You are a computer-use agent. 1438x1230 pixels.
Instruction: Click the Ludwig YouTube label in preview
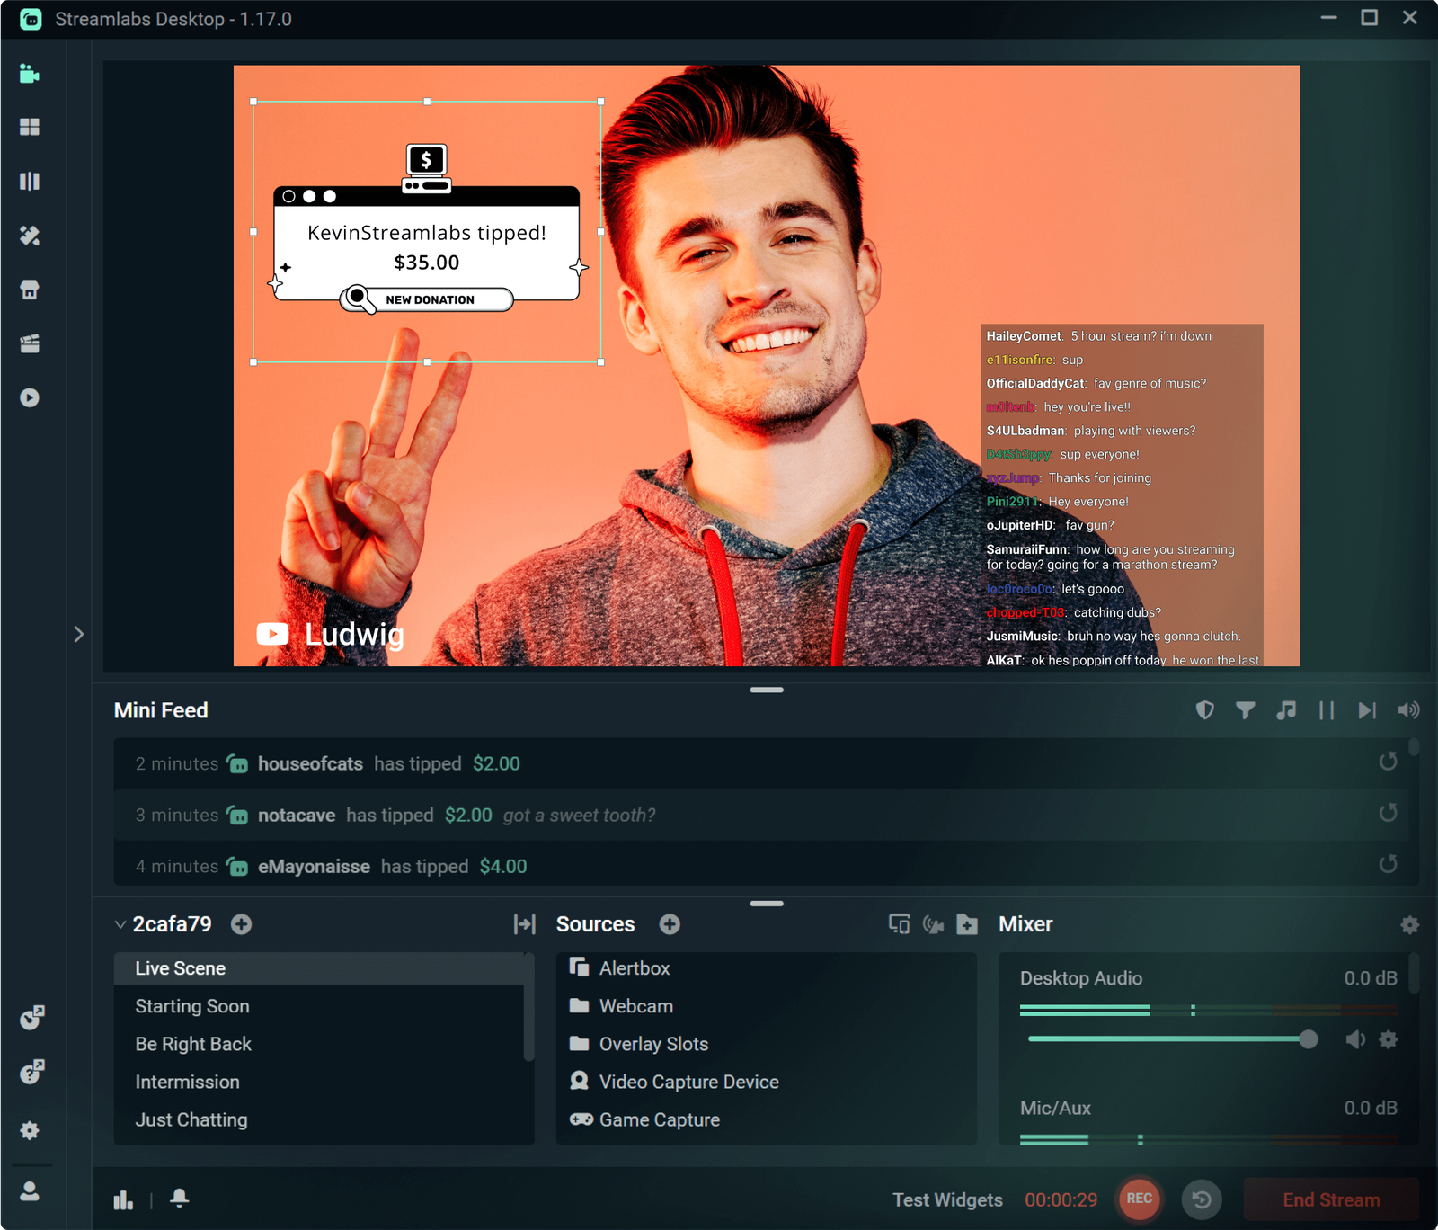331,635
